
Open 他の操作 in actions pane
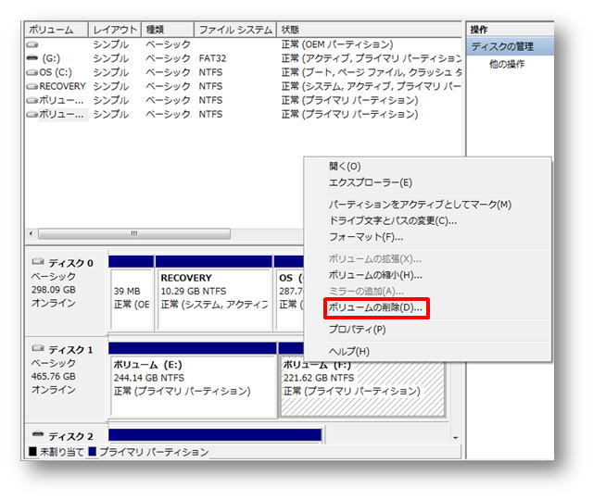507,64
